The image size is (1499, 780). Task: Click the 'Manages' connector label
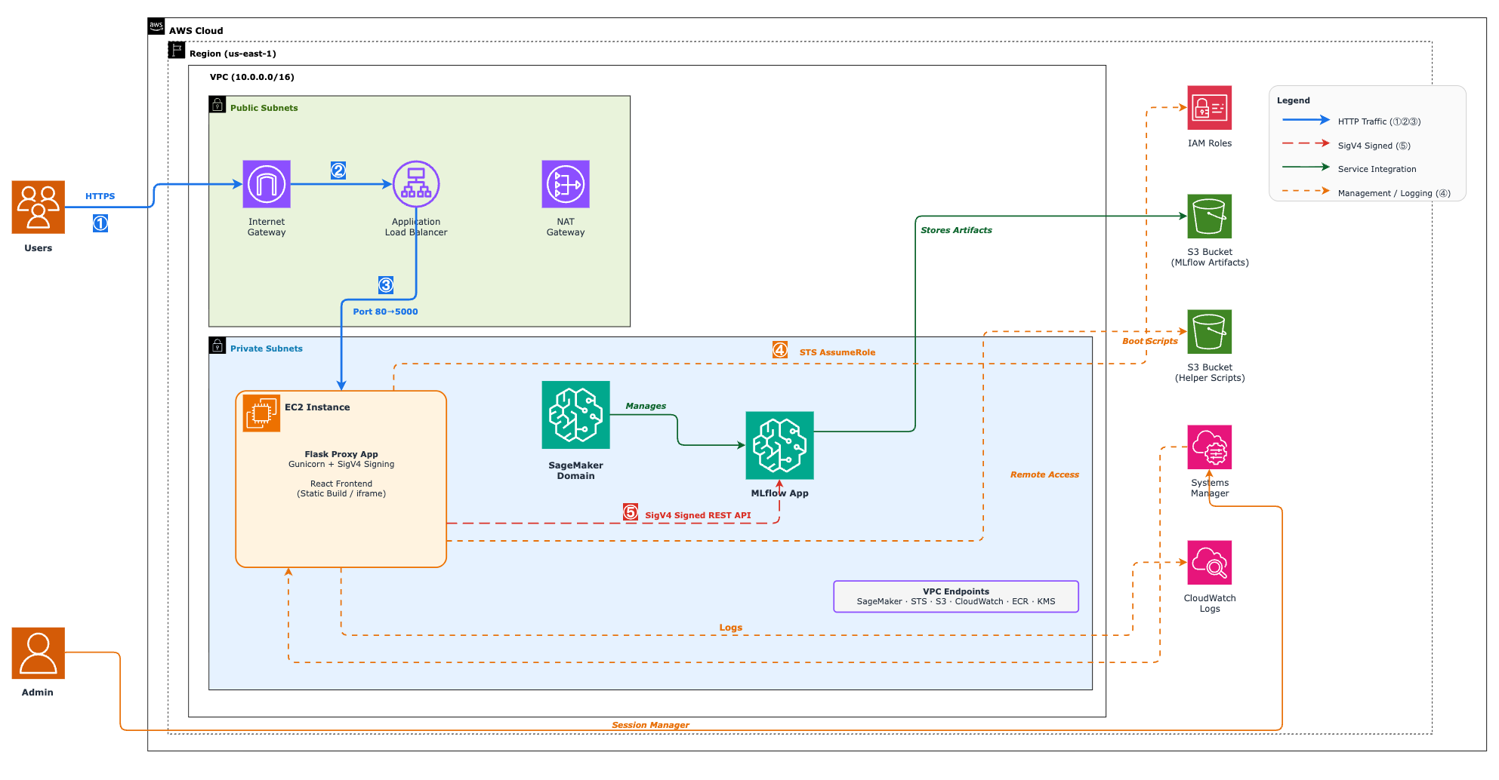coord(646,406)
